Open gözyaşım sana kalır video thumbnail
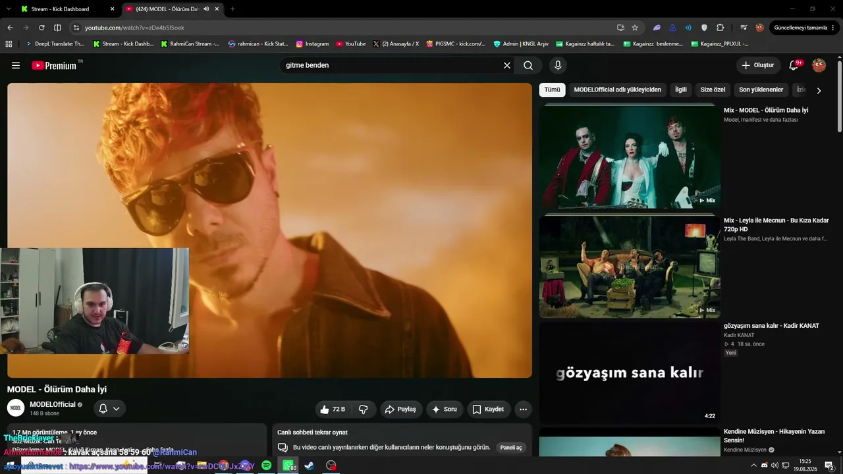The height and width of the screenshot is (474, 843). click(630, 373)
